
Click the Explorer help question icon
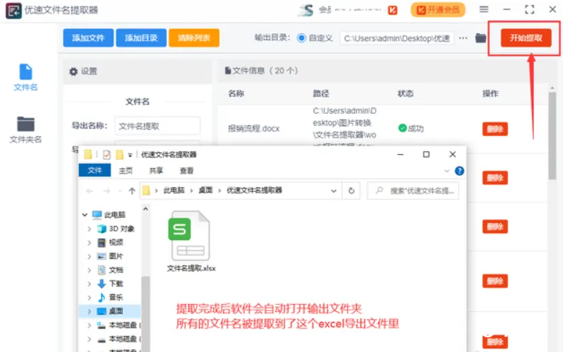[x=460, y=171]
